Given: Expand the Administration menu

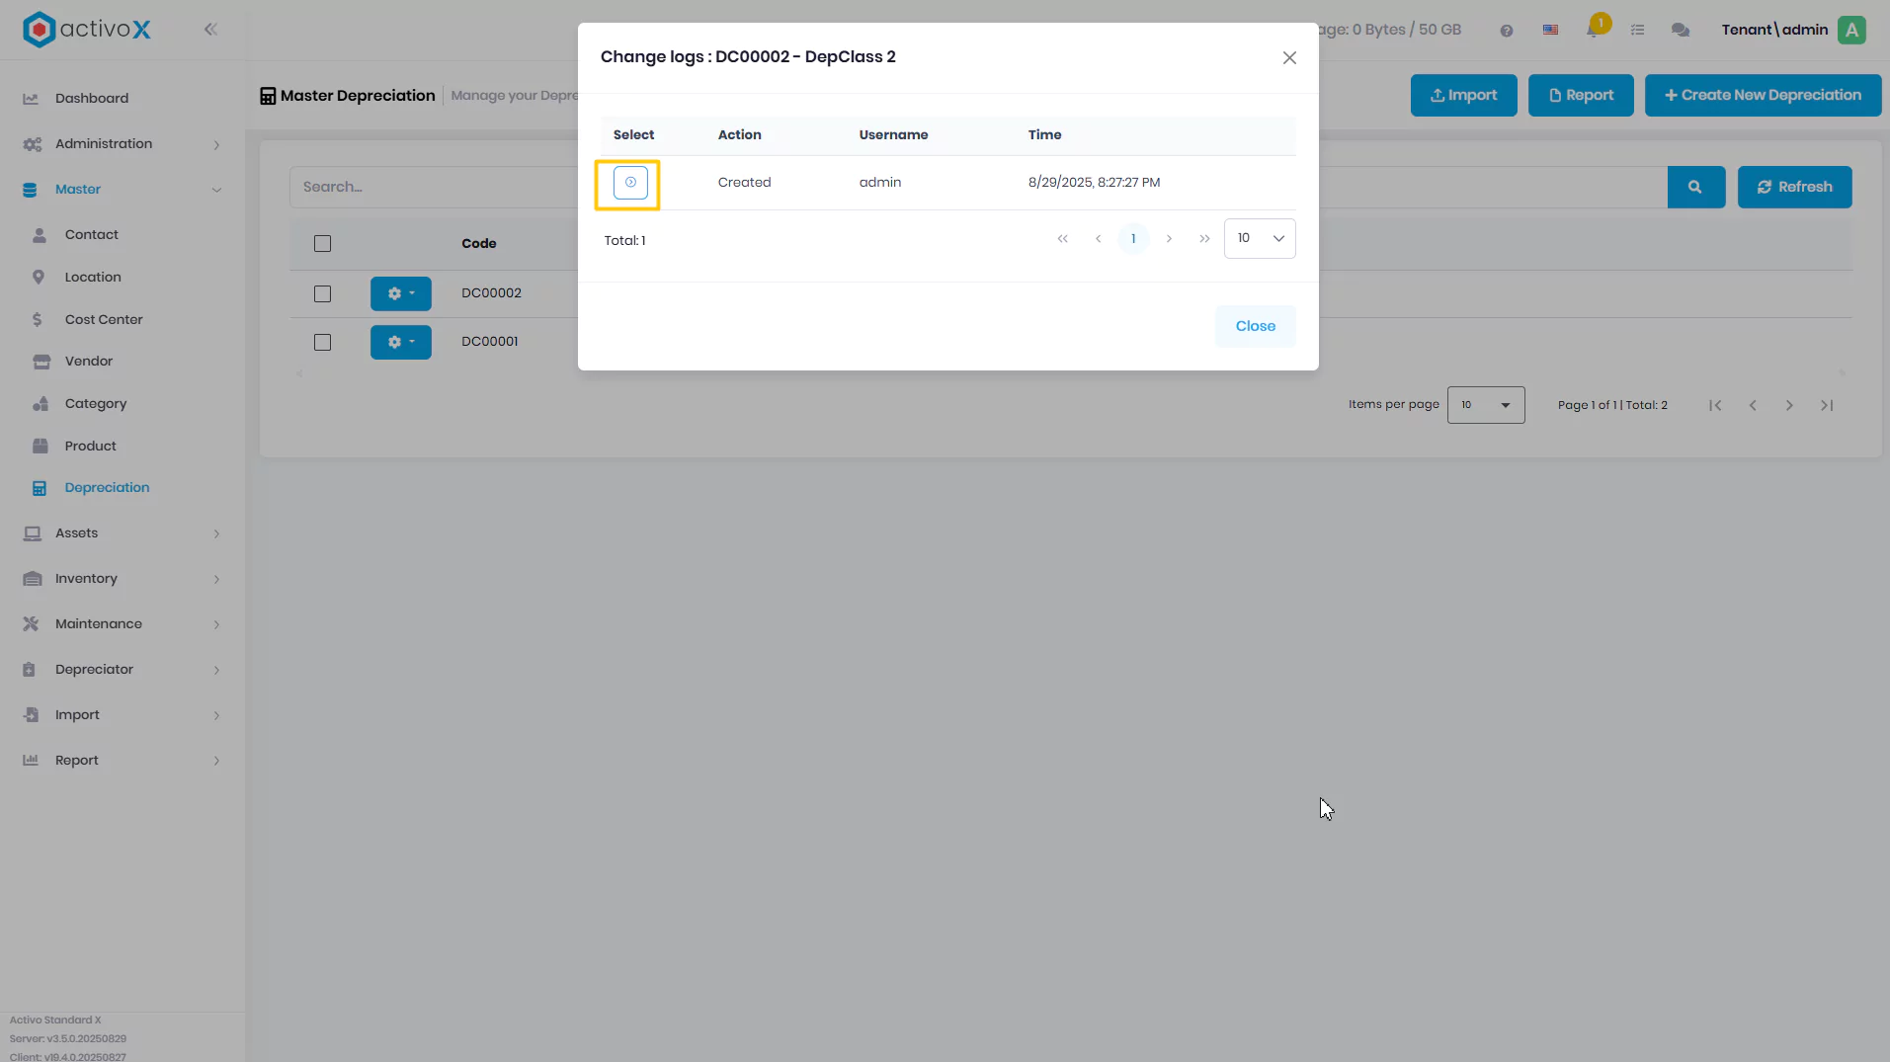Looking at the screenshot, I should tap(123, 144).
